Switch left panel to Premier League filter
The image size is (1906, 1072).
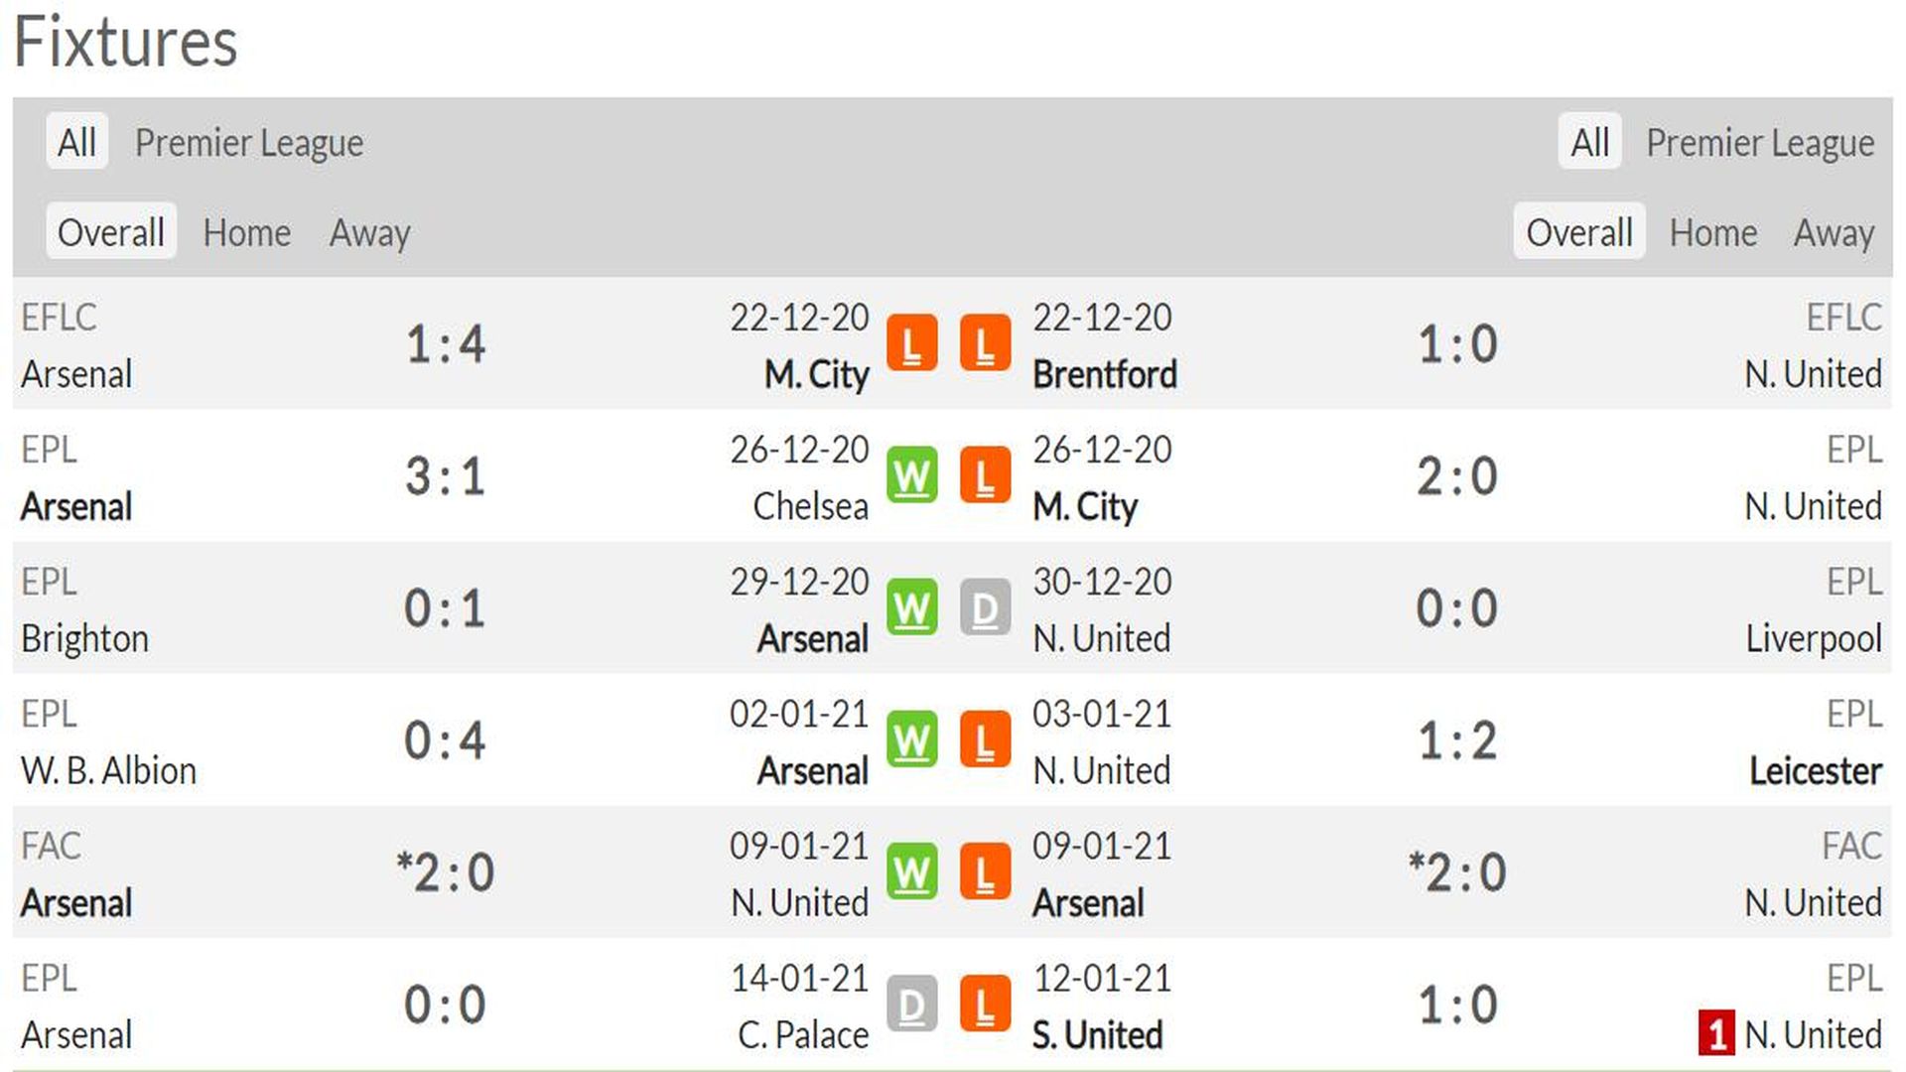tap(249, 143)
